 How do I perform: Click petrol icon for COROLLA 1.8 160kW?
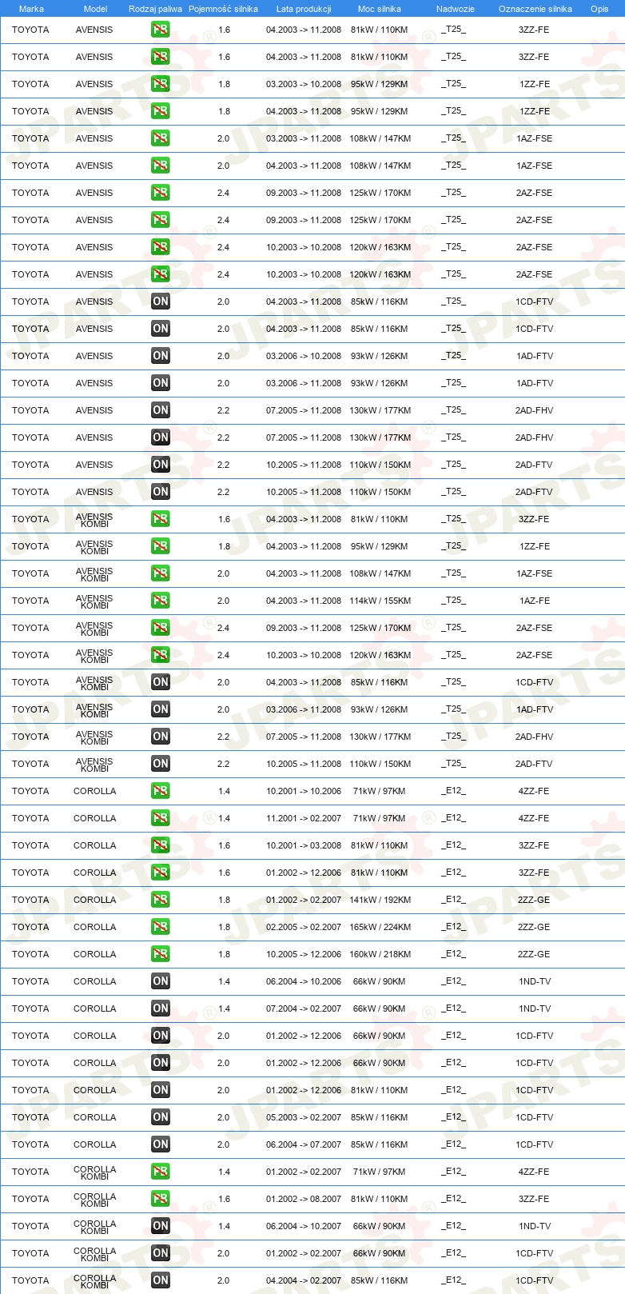pos(161,954)
